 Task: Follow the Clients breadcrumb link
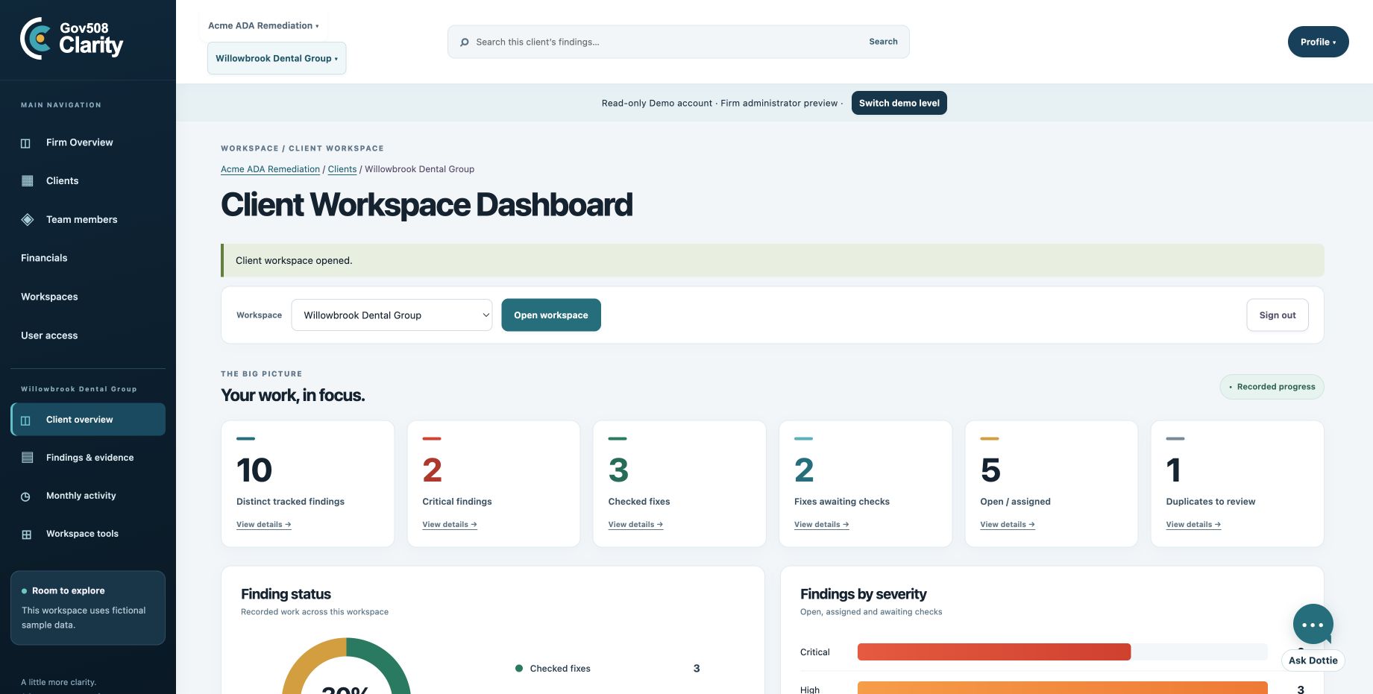[x=342, y=169]
